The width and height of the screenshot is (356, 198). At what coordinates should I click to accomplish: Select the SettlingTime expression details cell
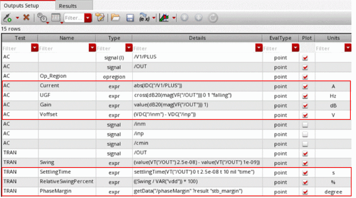[x=197, y=172]
